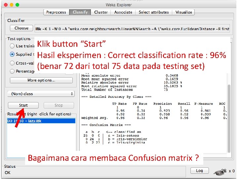Select the Supplied test set option
Image resolution: width=238 pixels, height=179 pixels.
pyautogui.click(x=12, y=54)
